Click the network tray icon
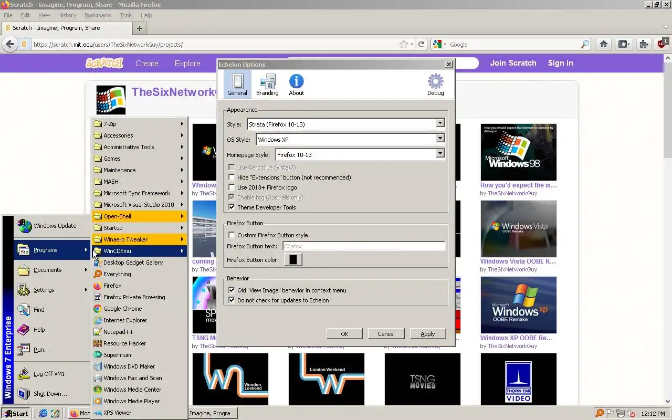672x420 pixels. pos(621,414)
